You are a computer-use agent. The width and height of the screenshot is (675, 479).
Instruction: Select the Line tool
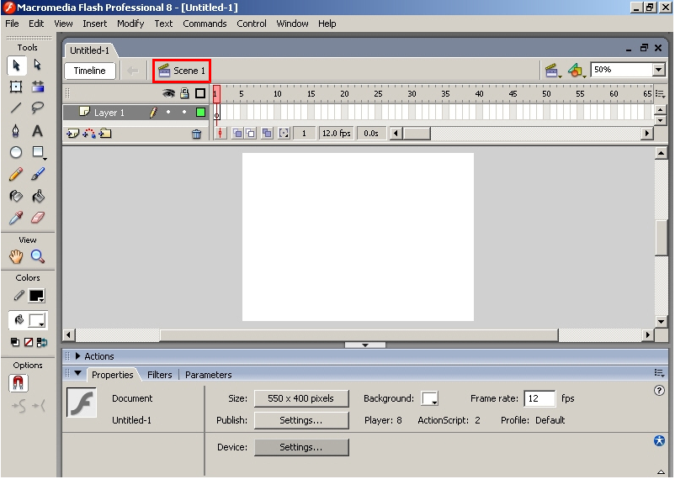(x=16, y=108)
